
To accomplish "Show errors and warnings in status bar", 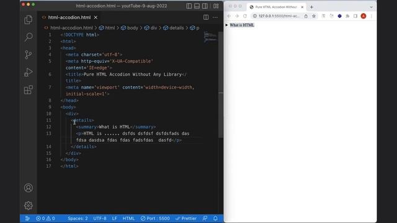I will tap(45, 219).
